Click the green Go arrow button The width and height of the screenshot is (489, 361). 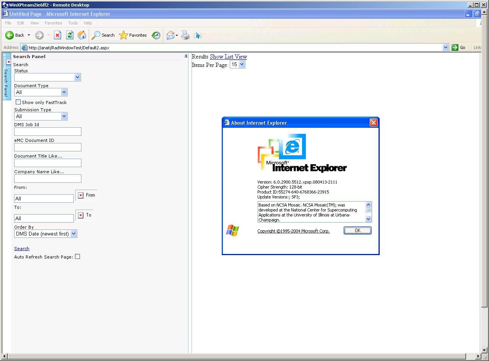click(455, 47)
